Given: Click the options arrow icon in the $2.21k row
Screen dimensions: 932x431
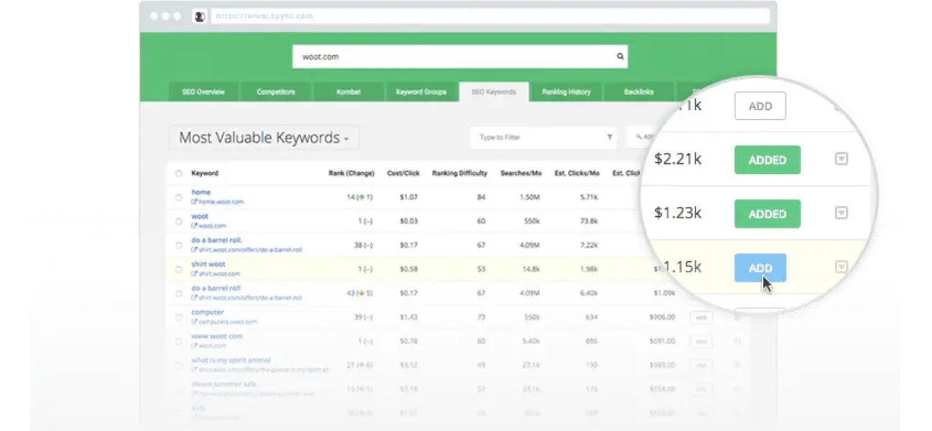Looking at the screenshot, I should pos(841,159).
